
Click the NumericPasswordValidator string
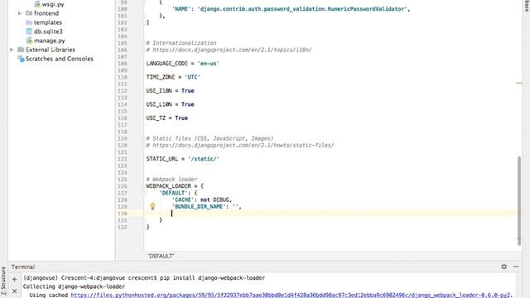tap(302, 9)
